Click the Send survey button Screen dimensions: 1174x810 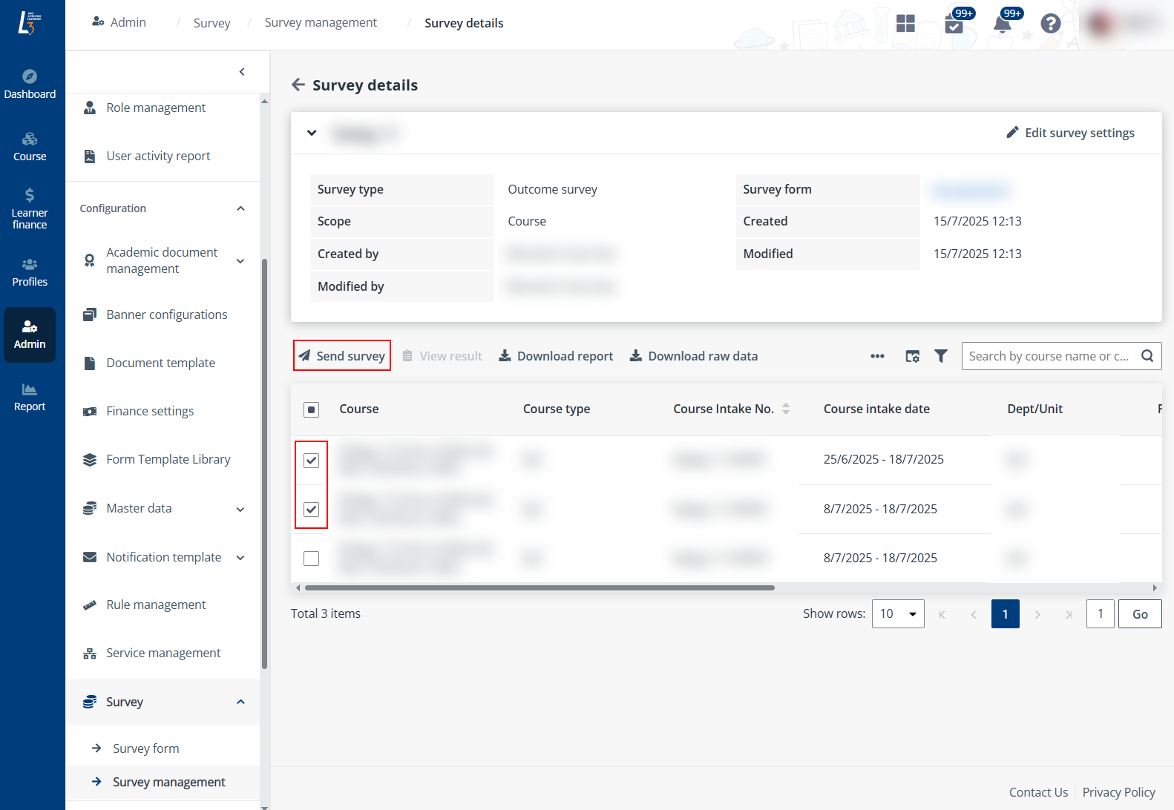[342, 356]
